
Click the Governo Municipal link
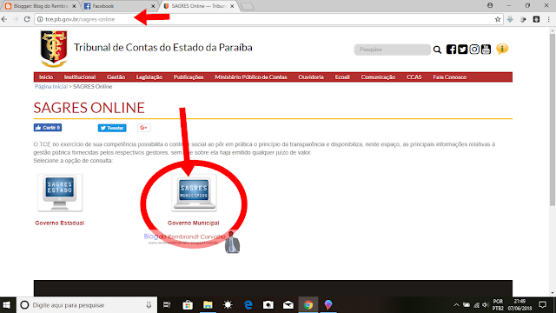(x=193, y=223)
